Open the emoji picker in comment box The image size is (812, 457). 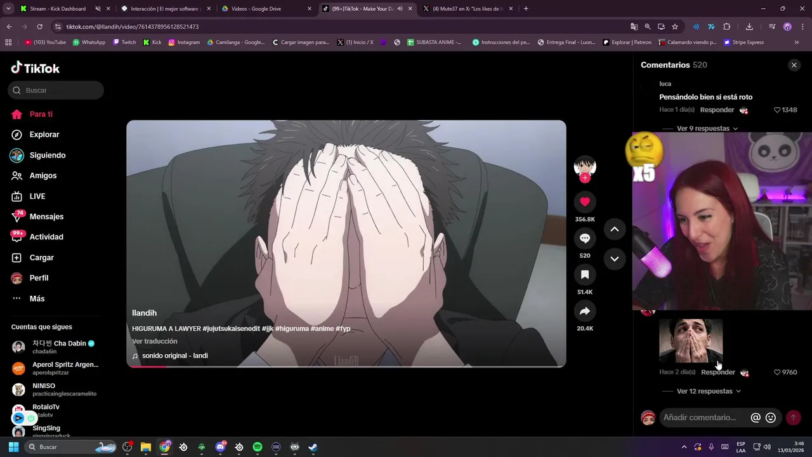(x=771, y=418)
